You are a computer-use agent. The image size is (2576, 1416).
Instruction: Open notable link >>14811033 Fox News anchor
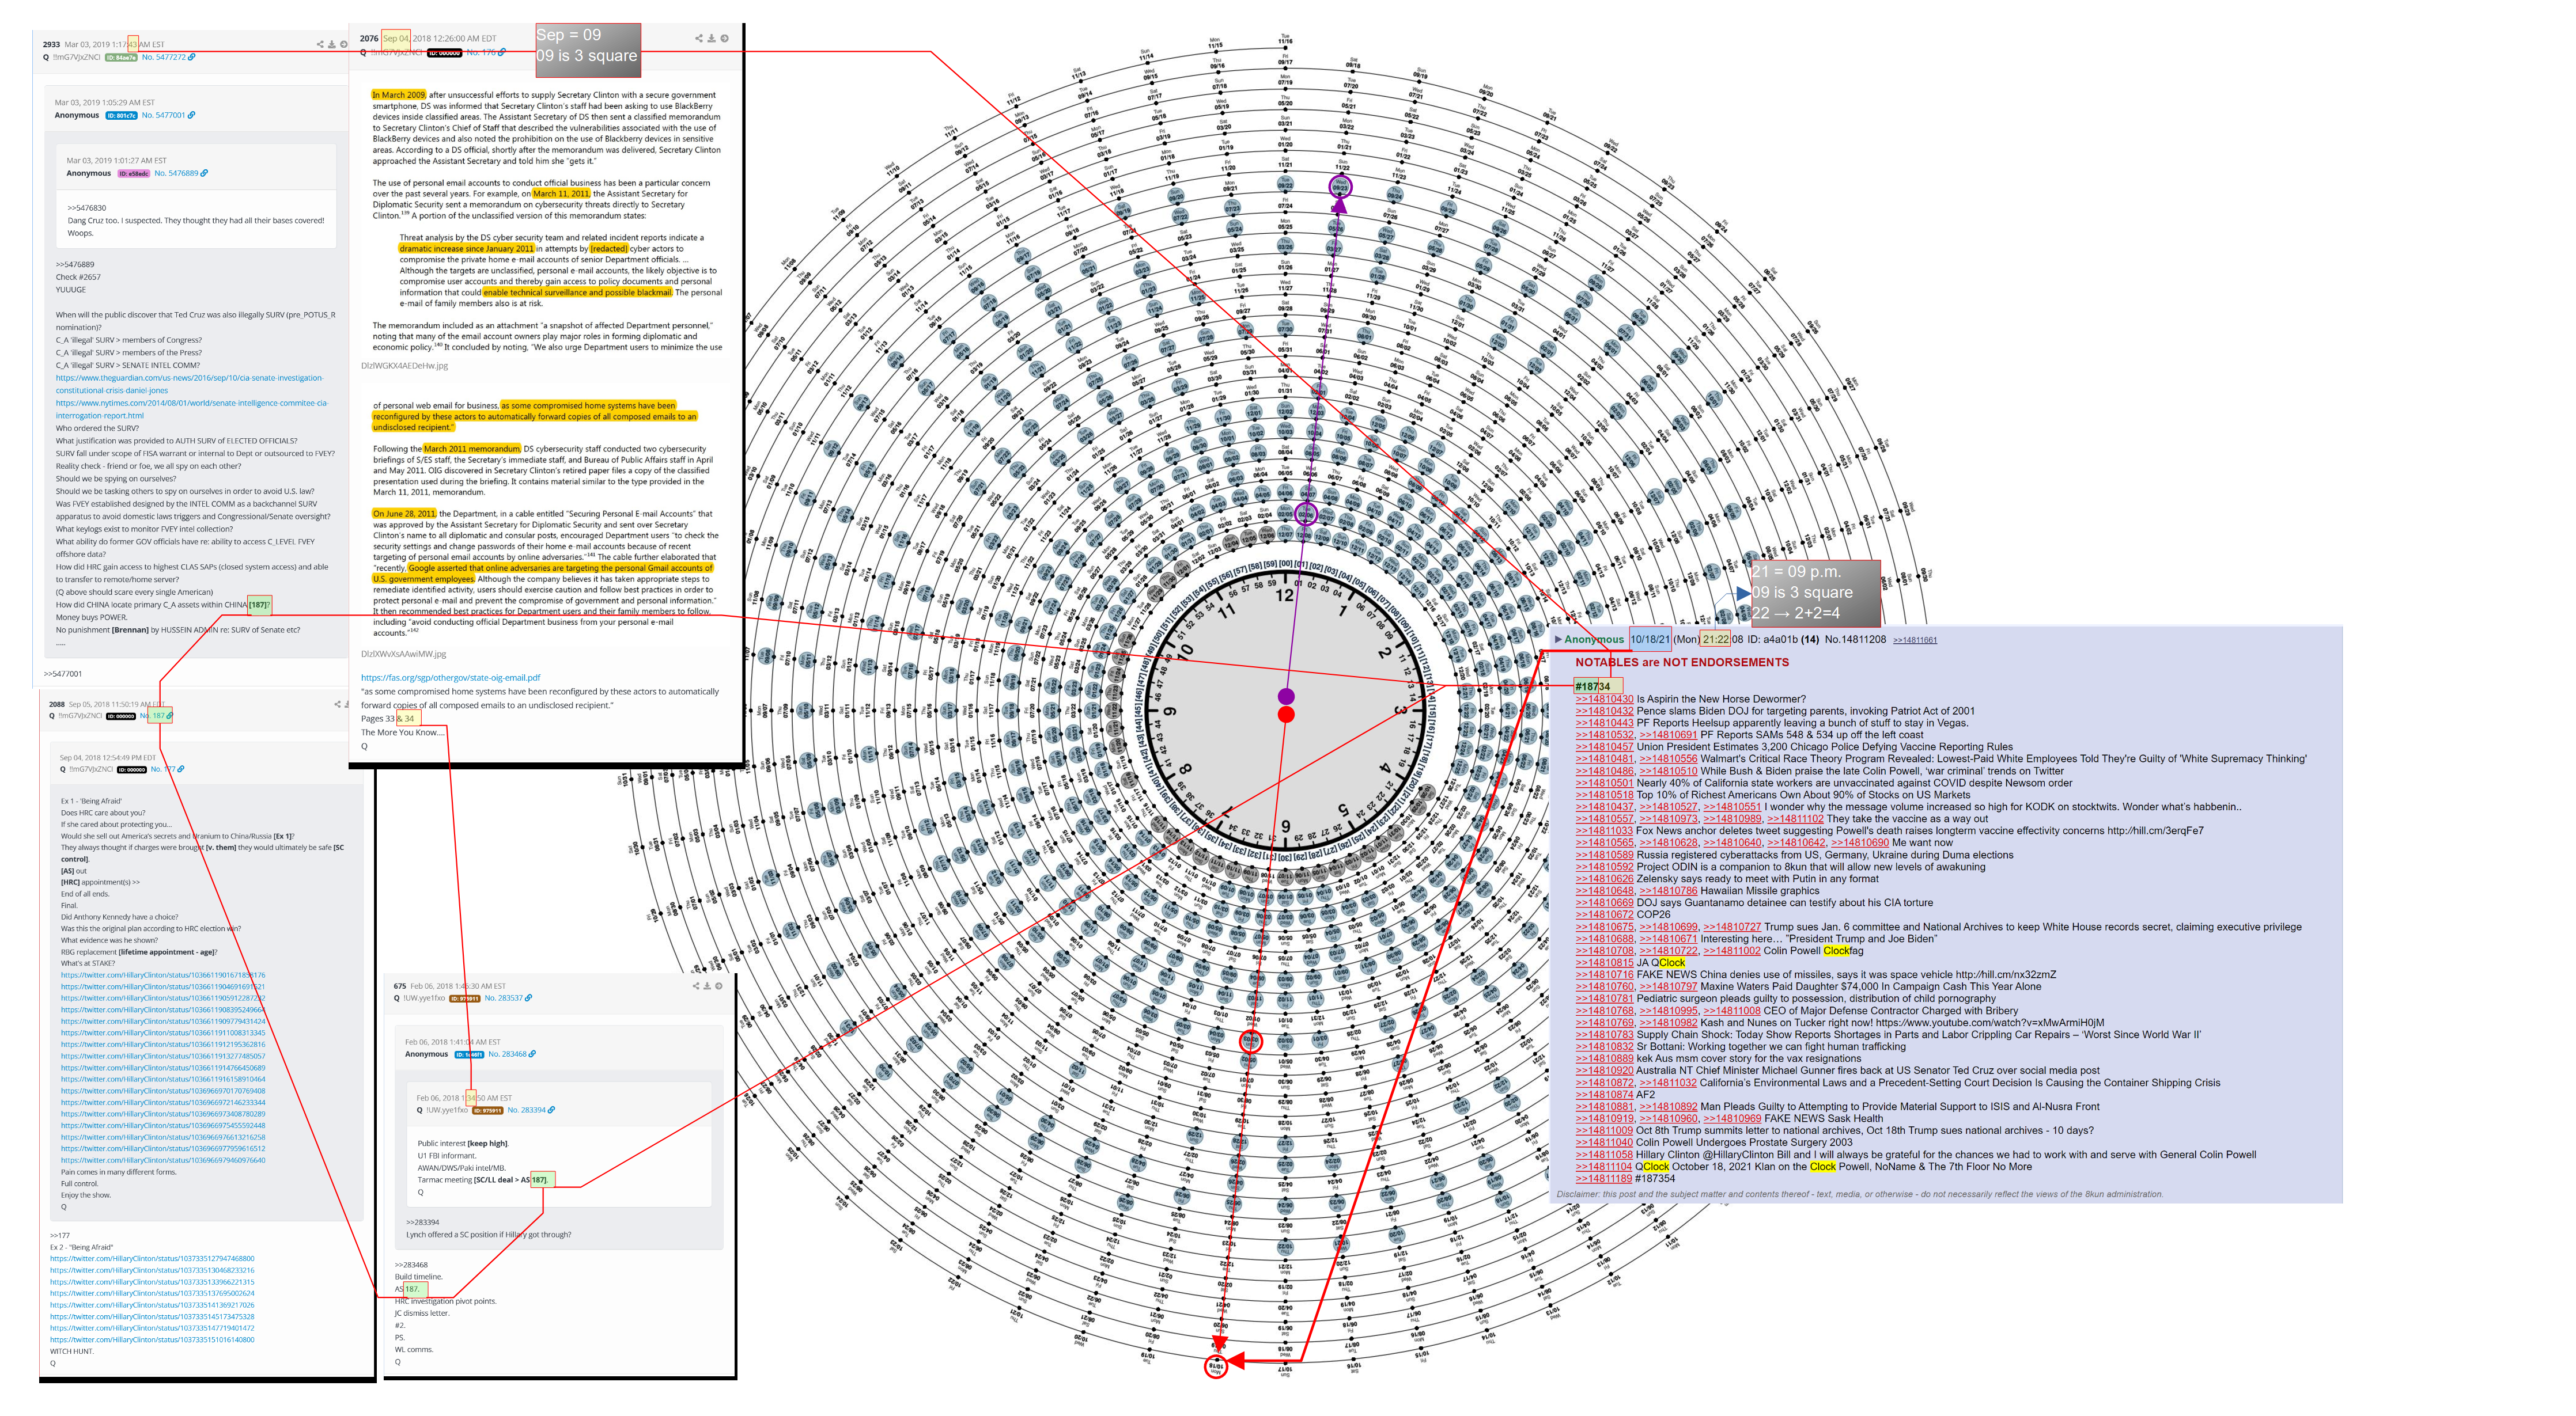(x=1604, y=830)
